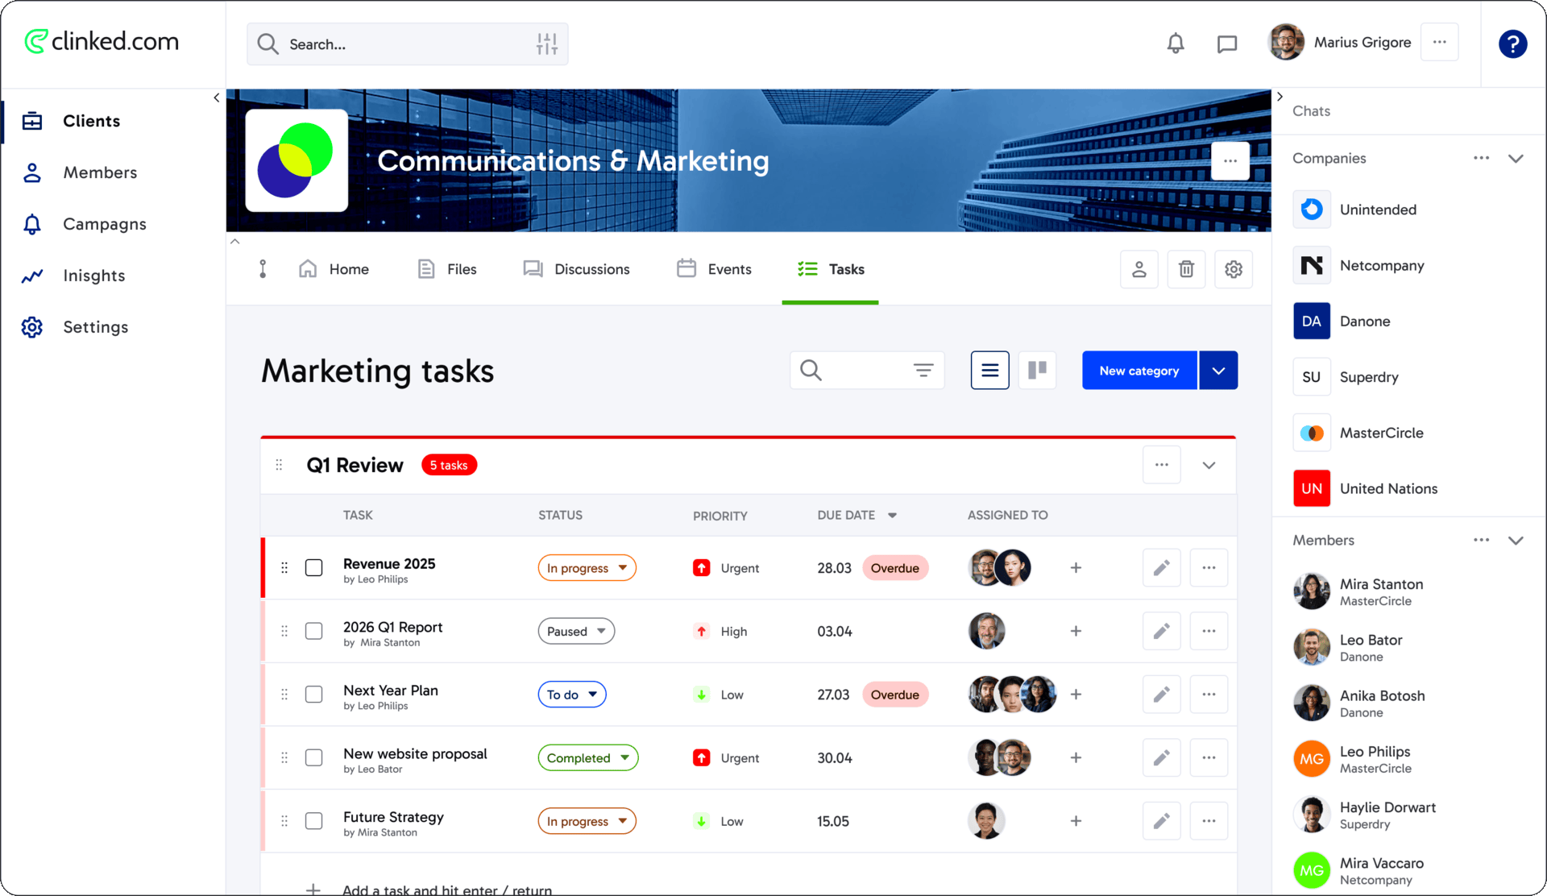Expand the New category dropdown arrow
Screen dimensions: 1547x896
point(1218,371)
